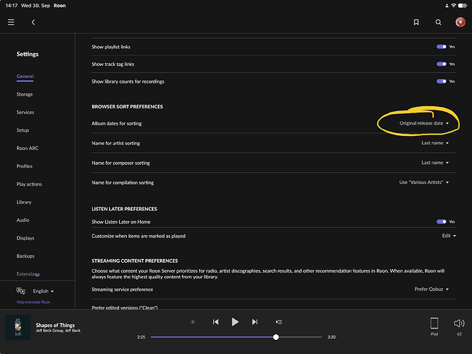Click the Streaming Content Preferences heading
The image size is (472, 354).
click(135, 261)
